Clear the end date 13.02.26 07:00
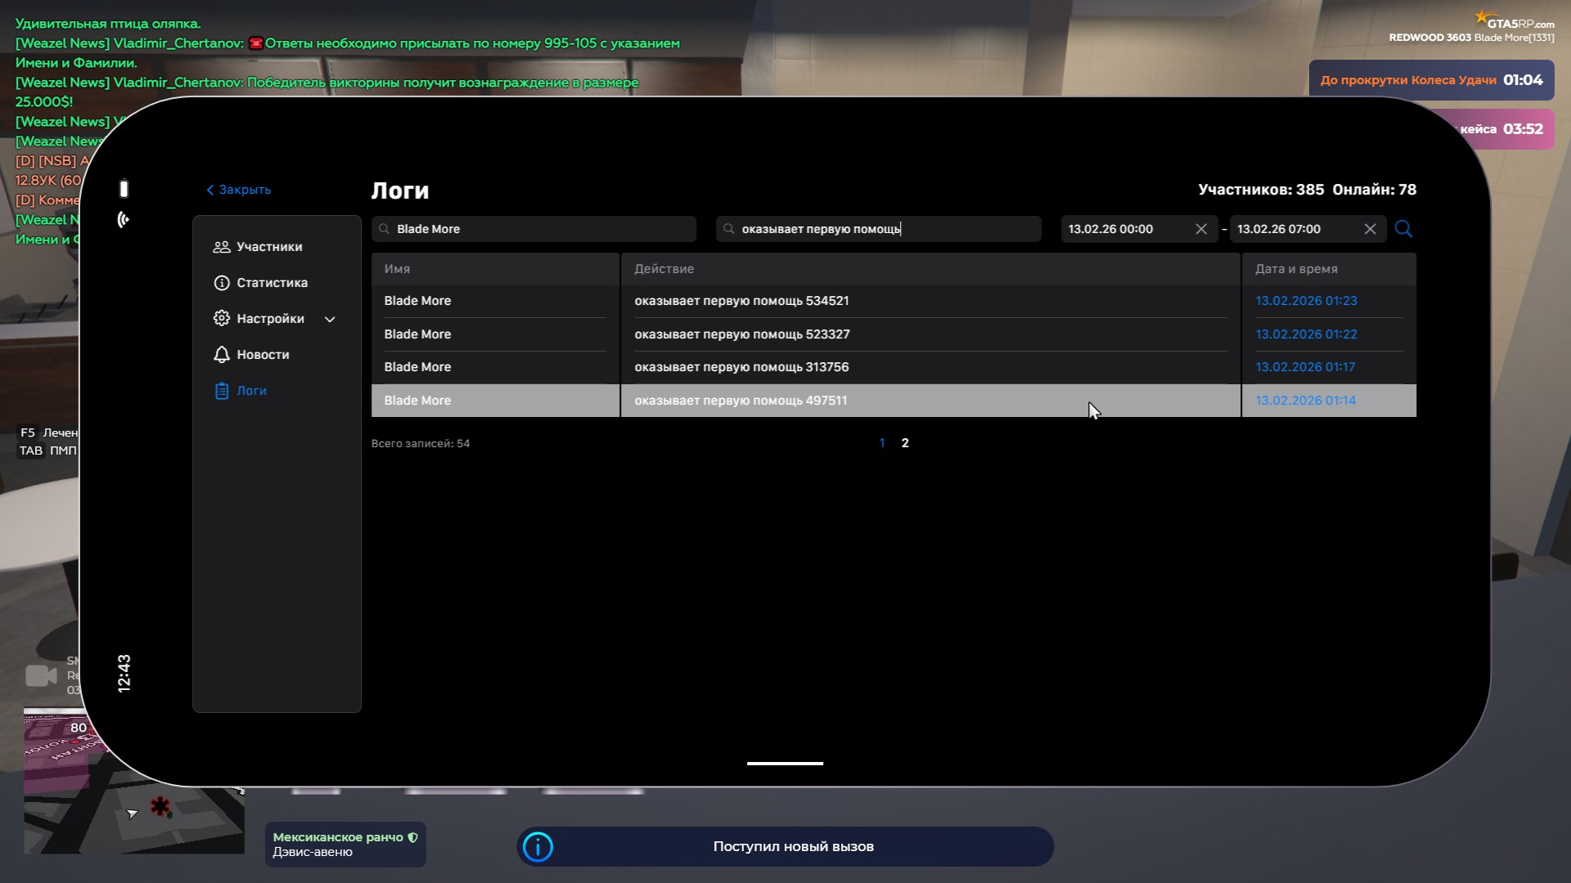1571x883 pixels. 1370,229
